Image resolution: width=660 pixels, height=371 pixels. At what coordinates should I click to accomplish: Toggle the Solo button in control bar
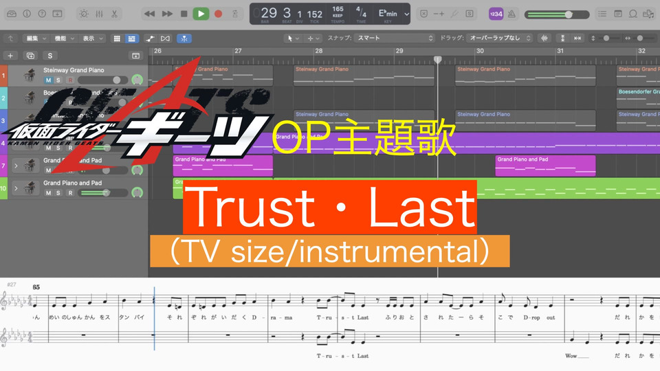pyautogui.click(x=470, y=14)
